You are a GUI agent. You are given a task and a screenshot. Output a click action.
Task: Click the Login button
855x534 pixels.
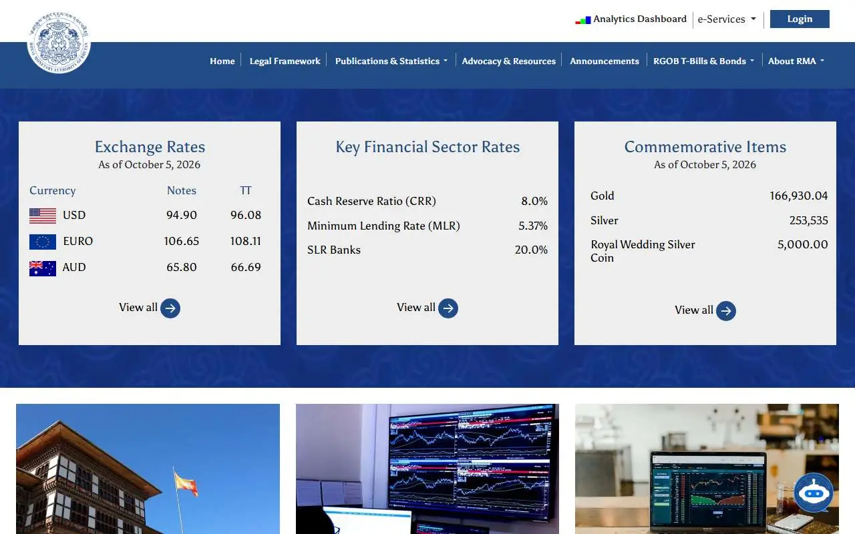tap(800, 19)
